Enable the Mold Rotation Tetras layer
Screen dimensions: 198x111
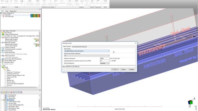(6, 107)
